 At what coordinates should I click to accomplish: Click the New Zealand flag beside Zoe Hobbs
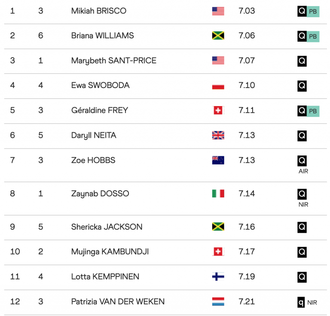[218, 160]
